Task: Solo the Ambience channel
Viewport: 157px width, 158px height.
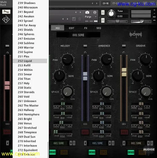Action: [85, 132]
